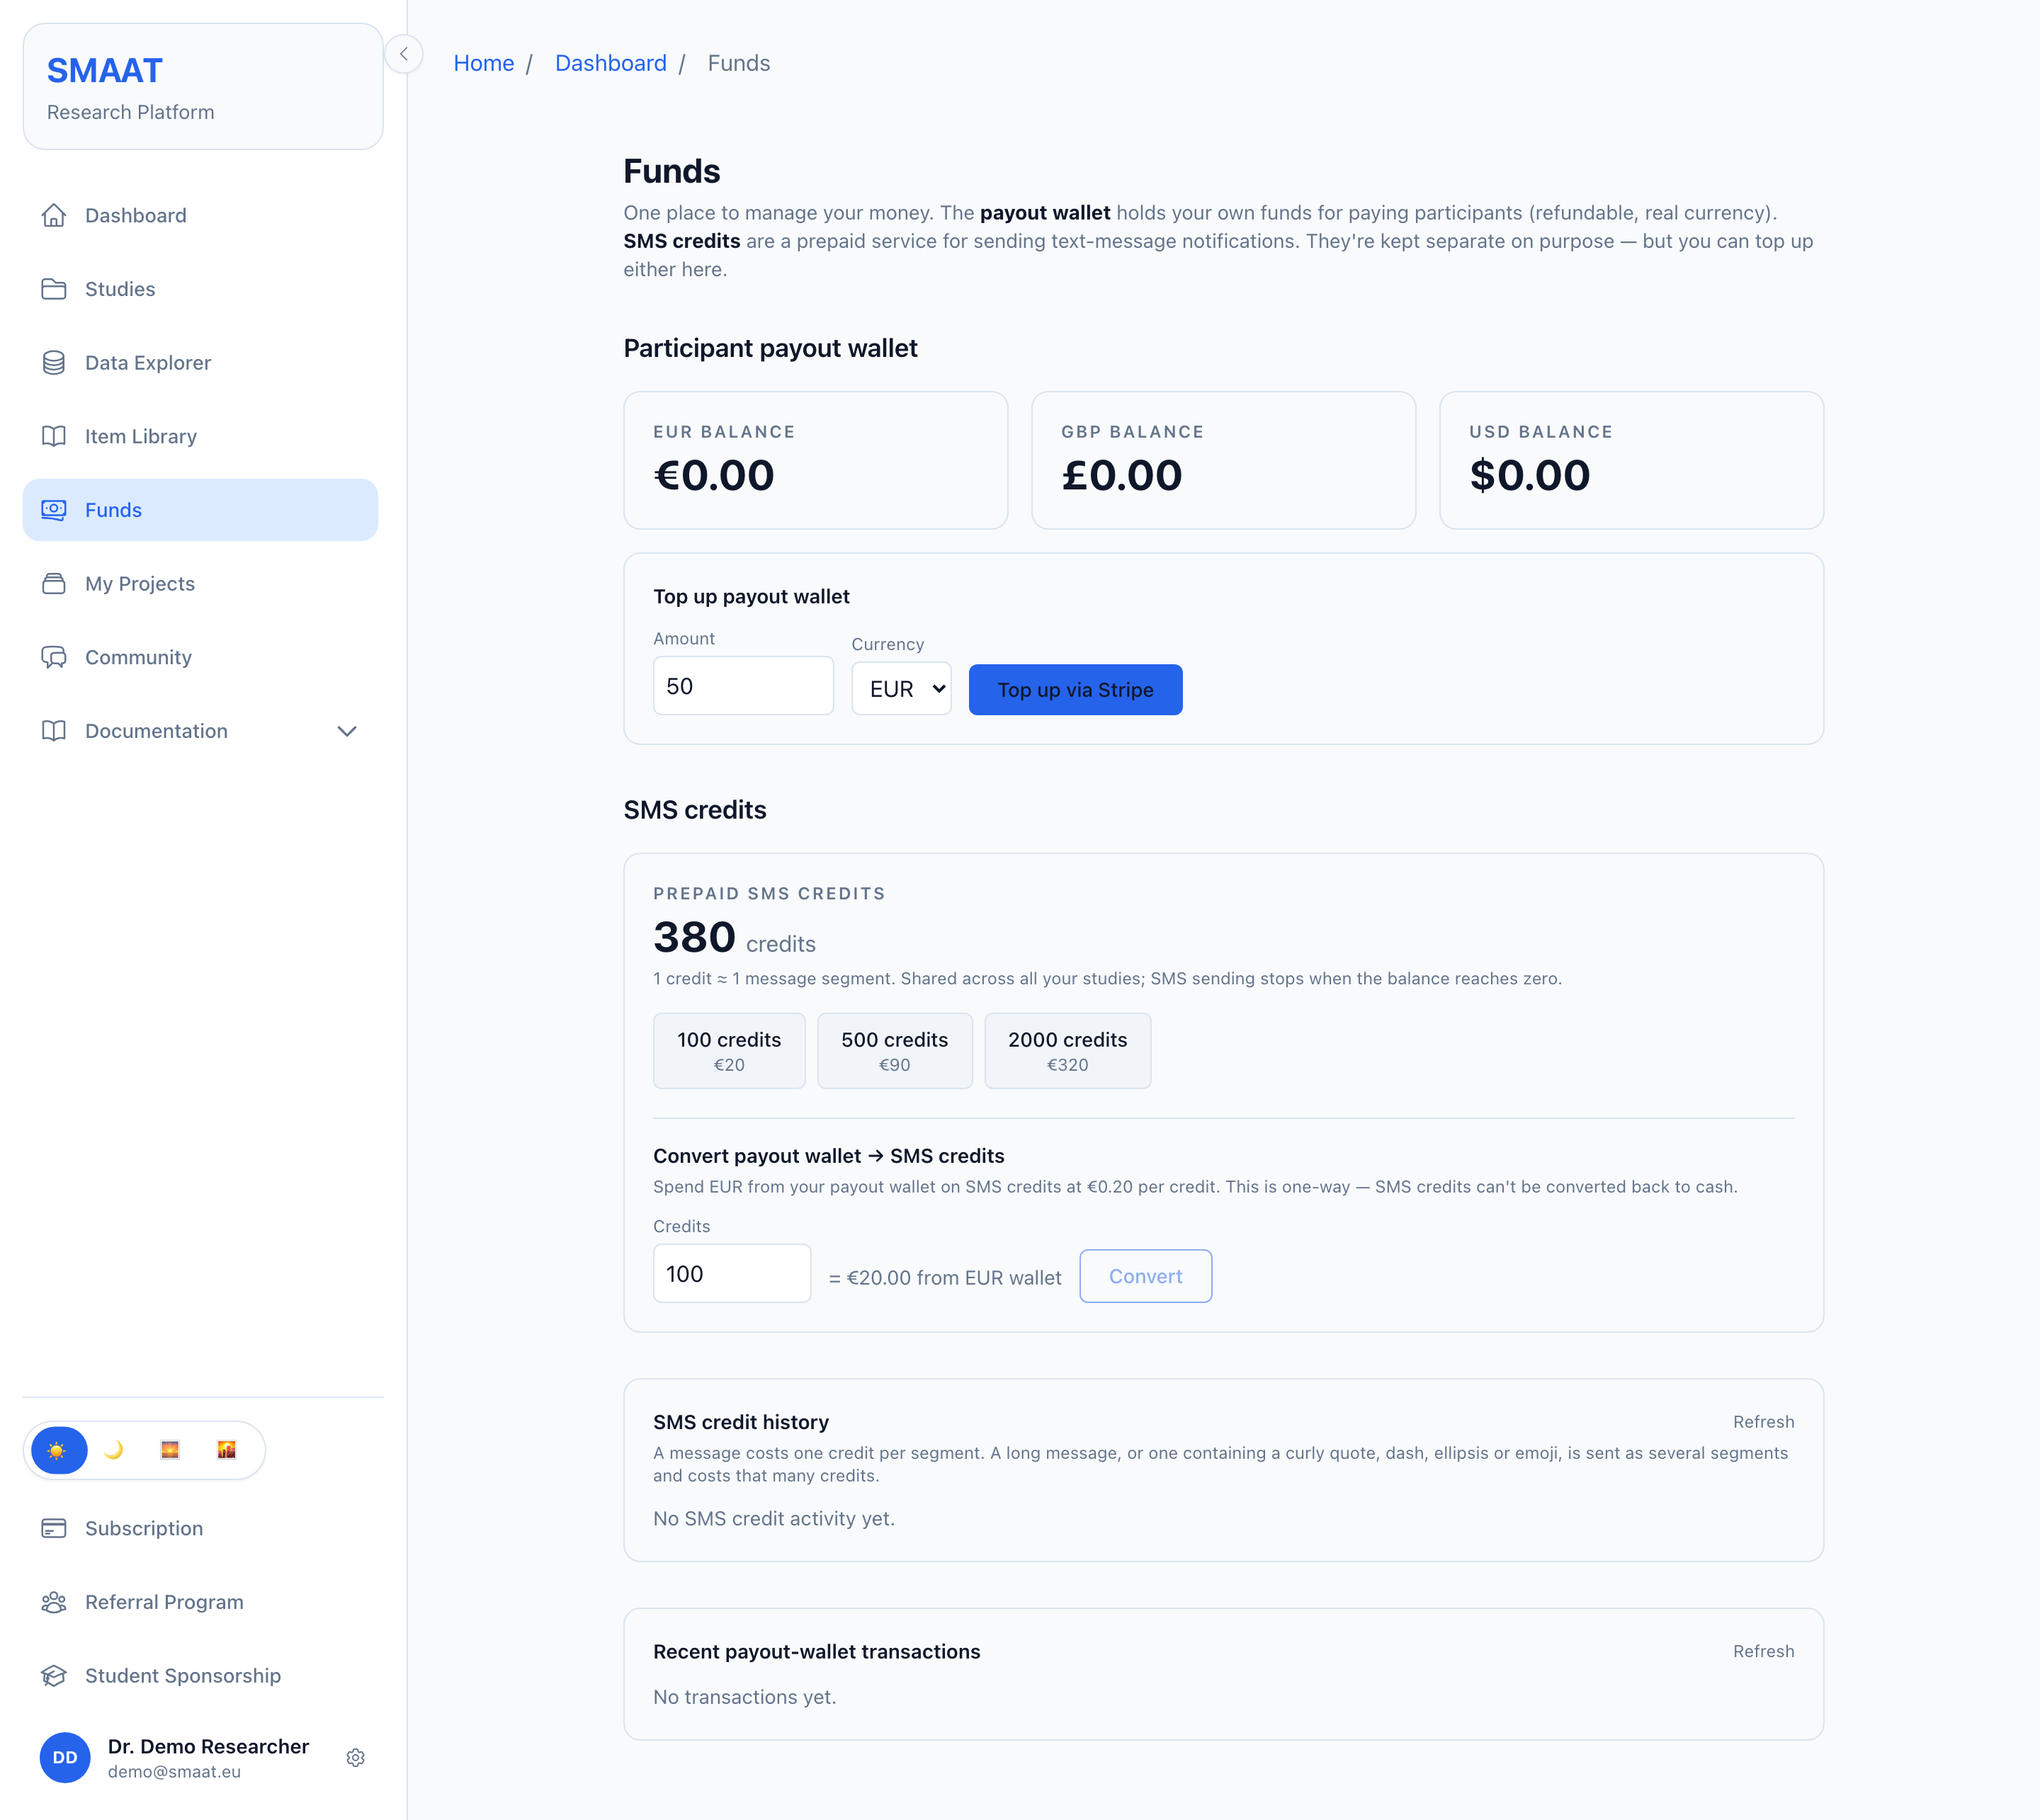Go to Data Explorer menu item
The height and width of the screenshot is (1820, 2040).
tap(200, 363)
